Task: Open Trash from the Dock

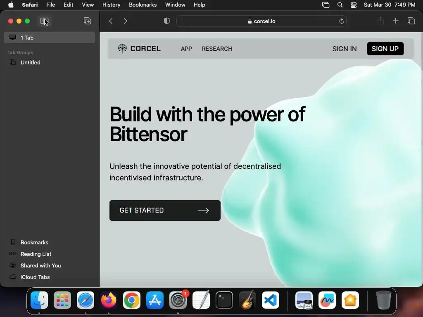Action: (x=384, y=300)
